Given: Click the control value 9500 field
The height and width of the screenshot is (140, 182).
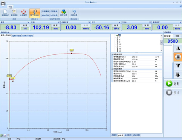Looking at the screenshot, I should coord(173,41).
